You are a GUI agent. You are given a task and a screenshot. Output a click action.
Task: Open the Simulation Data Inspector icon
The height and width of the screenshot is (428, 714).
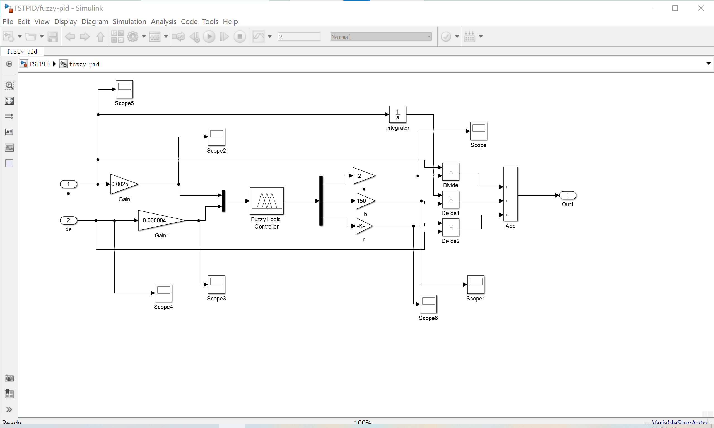[259, 37]
